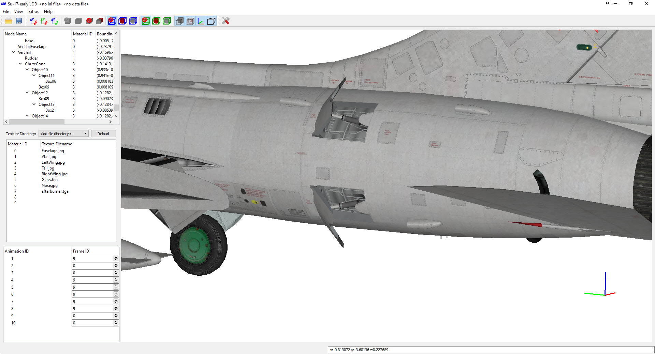Screen dimensions: 655x354
Task: Open the Texture Directory dropdown
Action: [64, 134]
